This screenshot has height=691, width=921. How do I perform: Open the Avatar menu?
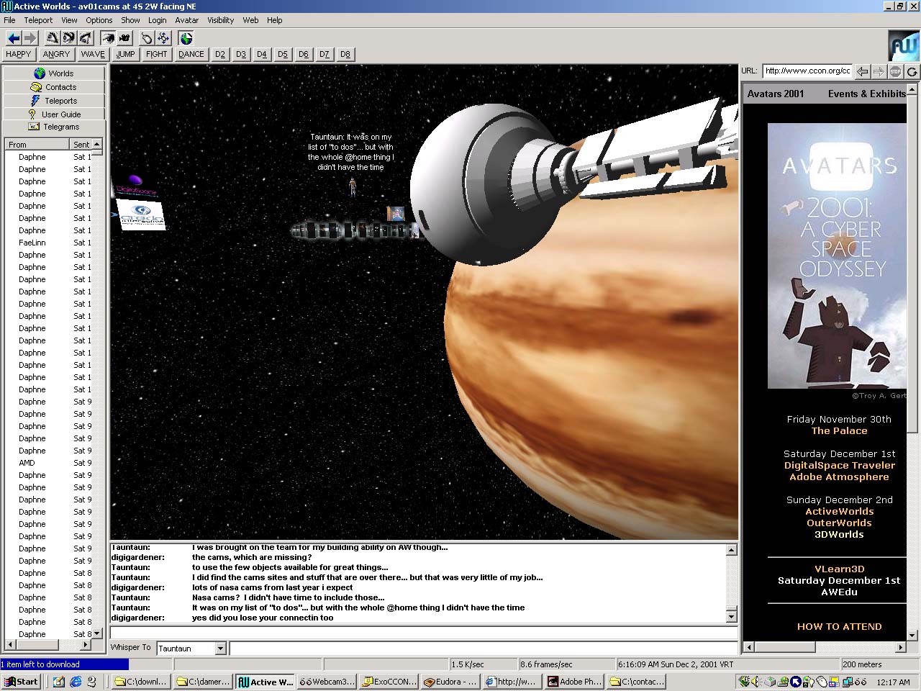pos(186,20)
